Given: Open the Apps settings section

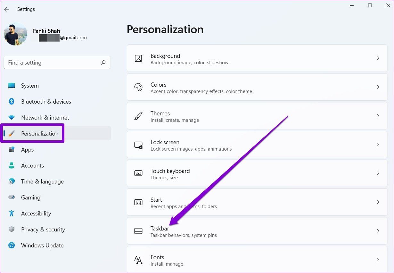Looking at the screenshot, I should coord(57,150).
